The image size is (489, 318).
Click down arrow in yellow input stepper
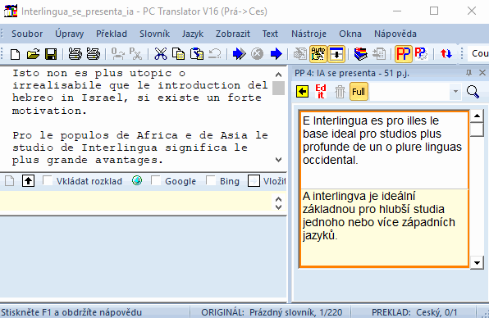pyautogui.click(x=278, y=207)
